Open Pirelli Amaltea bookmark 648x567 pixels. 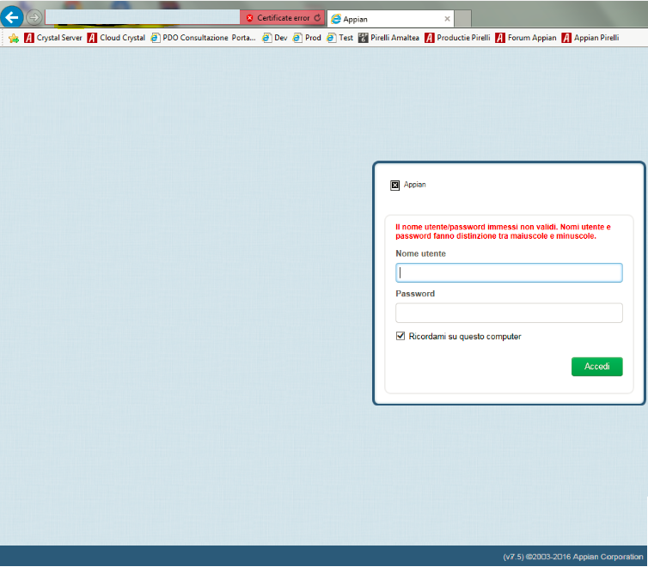(x=388, y=38)
